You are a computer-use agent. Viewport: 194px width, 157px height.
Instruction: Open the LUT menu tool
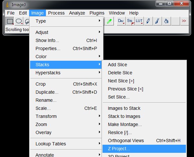(139, 21)
